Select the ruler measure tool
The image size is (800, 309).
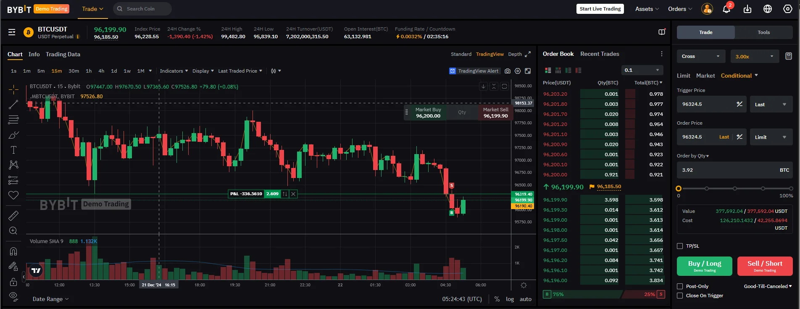coord(13,215)
